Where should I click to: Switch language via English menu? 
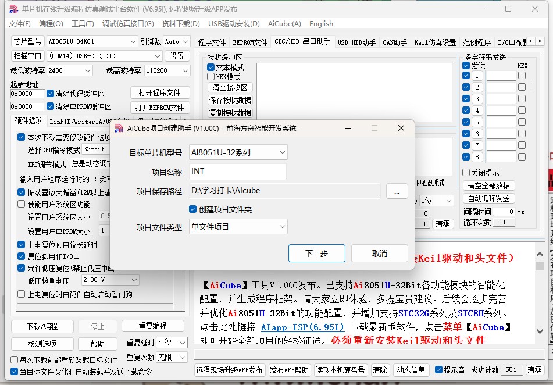(321, 24)
